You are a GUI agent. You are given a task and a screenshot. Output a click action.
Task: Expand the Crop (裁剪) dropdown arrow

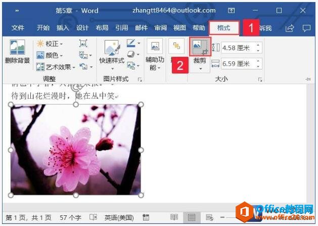coord(200,69)
